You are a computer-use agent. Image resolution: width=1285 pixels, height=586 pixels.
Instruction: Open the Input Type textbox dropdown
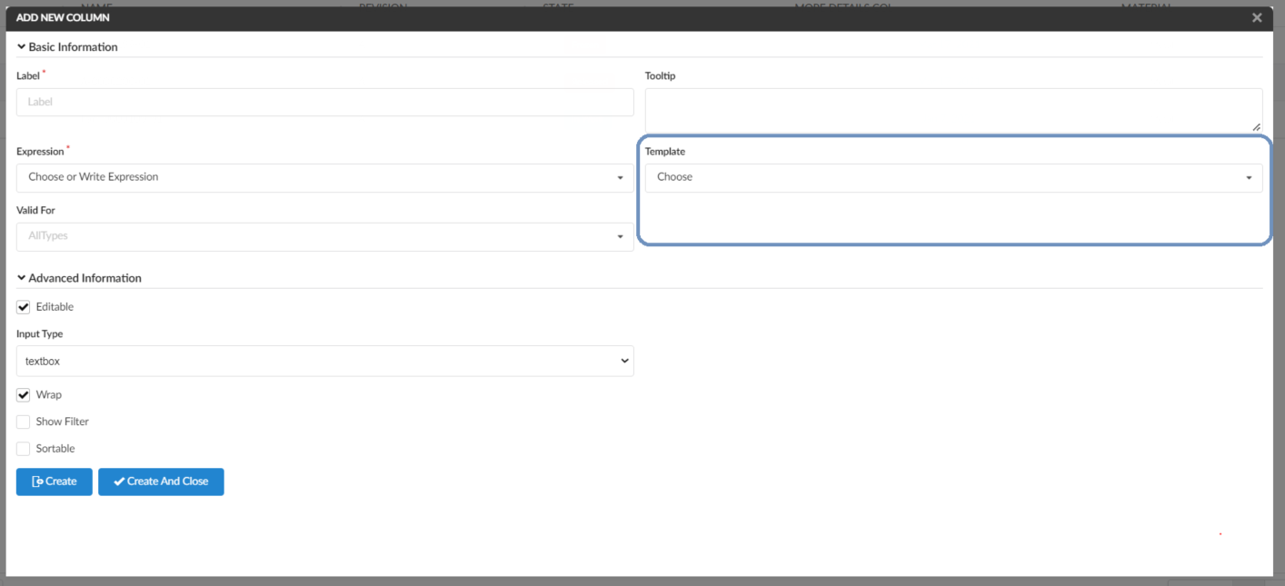coord(318,361)
